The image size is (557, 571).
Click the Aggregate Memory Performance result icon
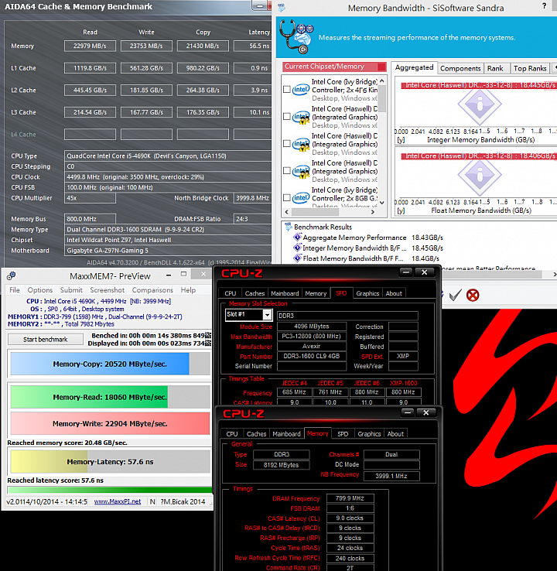point(297,238)
